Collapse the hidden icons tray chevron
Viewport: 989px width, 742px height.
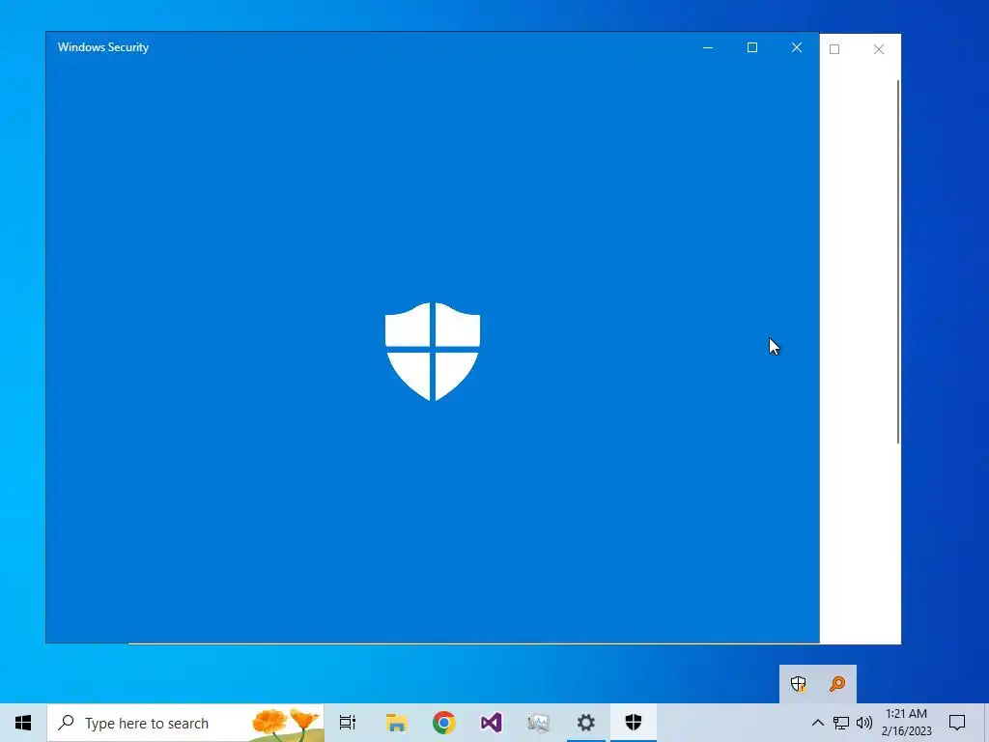pos(817,723)
